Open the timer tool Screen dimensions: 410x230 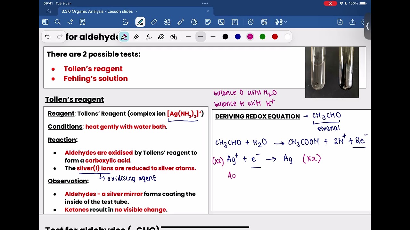[x=251, y=22]
